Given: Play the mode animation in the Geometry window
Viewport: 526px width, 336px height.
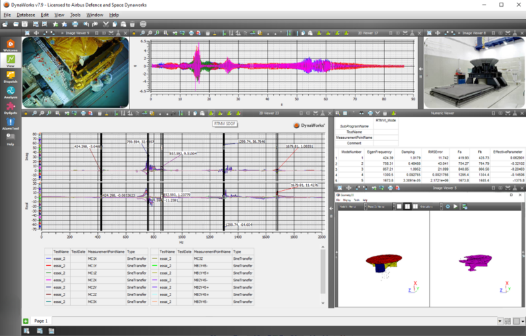Looking at the screenshot, I should (456, 206).
